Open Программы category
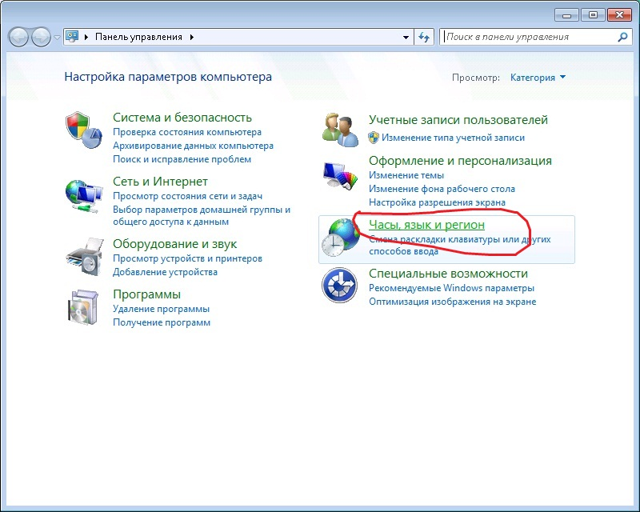 pyautogui.click(x=146, y=294)
